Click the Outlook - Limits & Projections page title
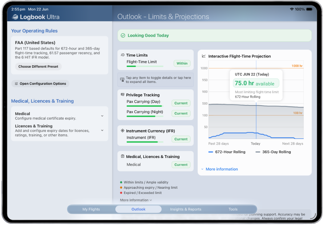Screen dimensions: 324x225 coord(163,17)
